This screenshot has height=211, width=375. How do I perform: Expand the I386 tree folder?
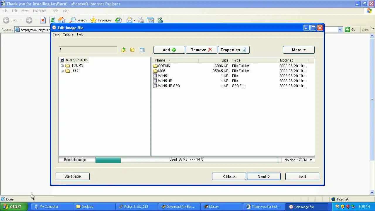62,71
